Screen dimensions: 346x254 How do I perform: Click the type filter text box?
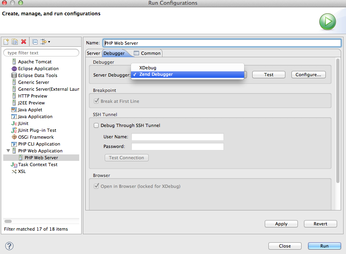tap(41, 53)
